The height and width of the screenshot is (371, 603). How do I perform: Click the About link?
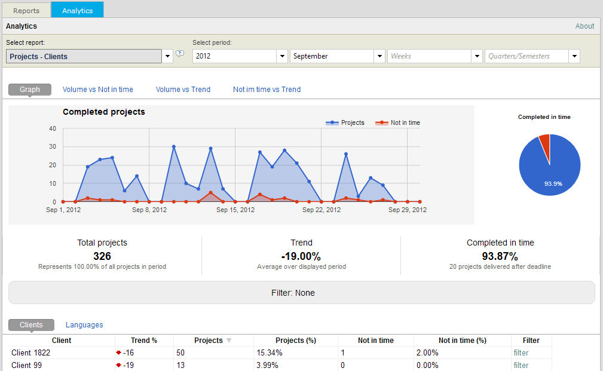(x=584, y=26)
